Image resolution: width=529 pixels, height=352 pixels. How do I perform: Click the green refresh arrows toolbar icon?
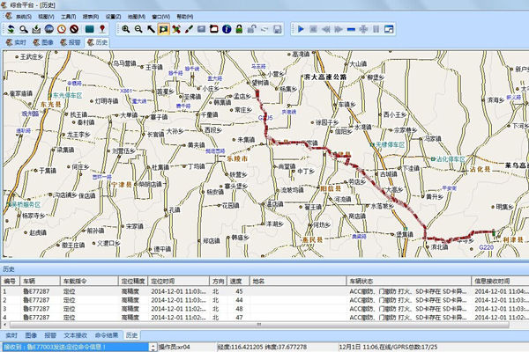[10, 29]
